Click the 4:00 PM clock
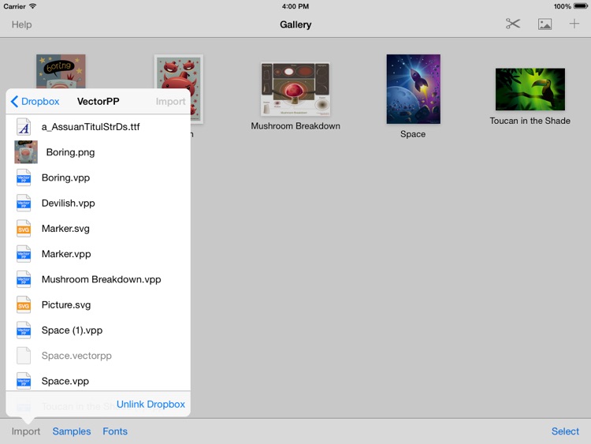 pyautogui.click(x=295, y=6)
